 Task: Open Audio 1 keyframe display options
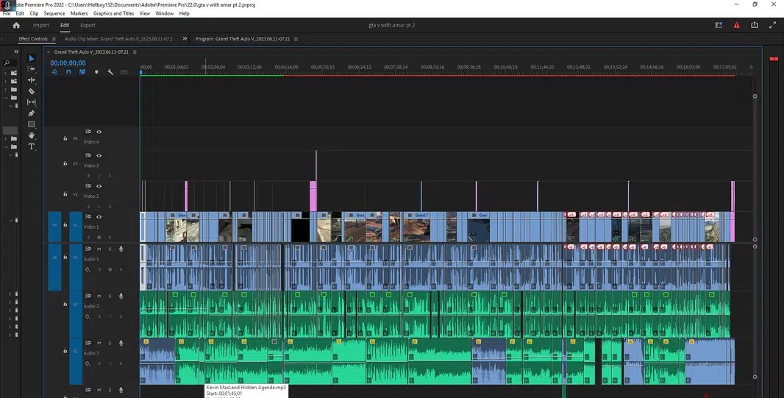(x=88, y=269)
